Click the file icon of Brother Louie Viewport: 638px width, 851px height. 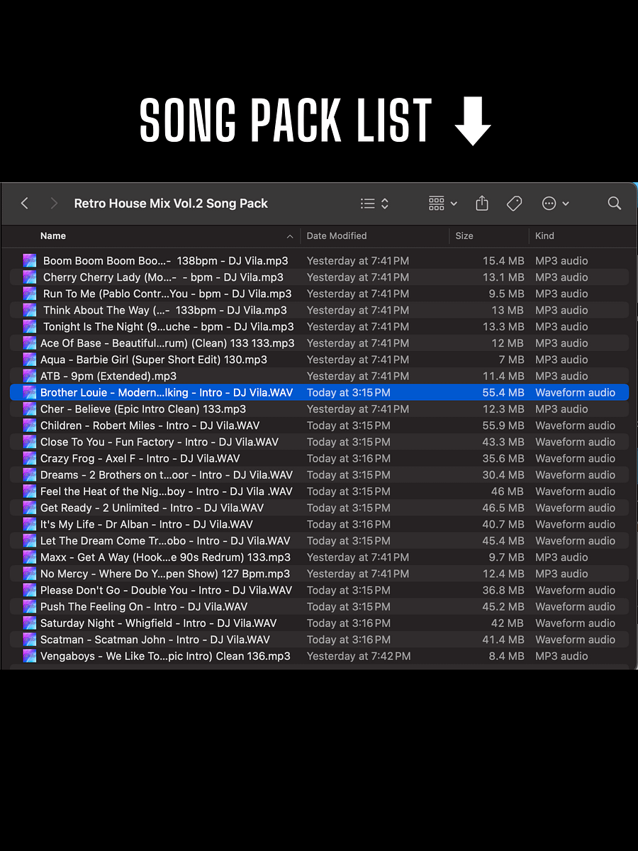click(x=29, y=392)
